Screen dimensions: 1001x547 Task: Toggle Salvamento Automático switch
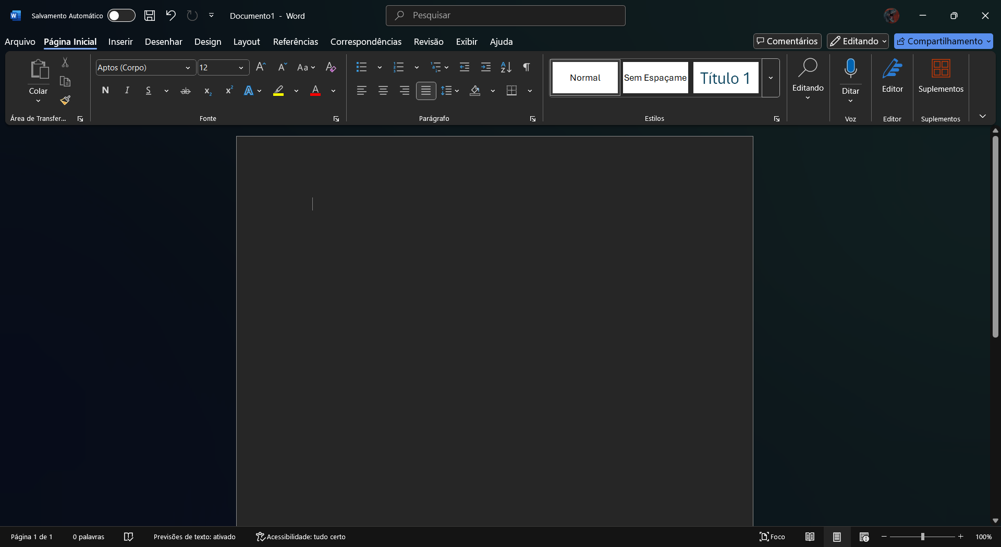pyautogui.click(x=121, y=16)
